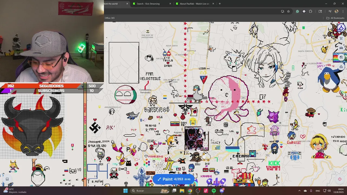347x195 pixels.
Task: Close the Search - Kick Streaming tab
Action: (x=170, y=4)
